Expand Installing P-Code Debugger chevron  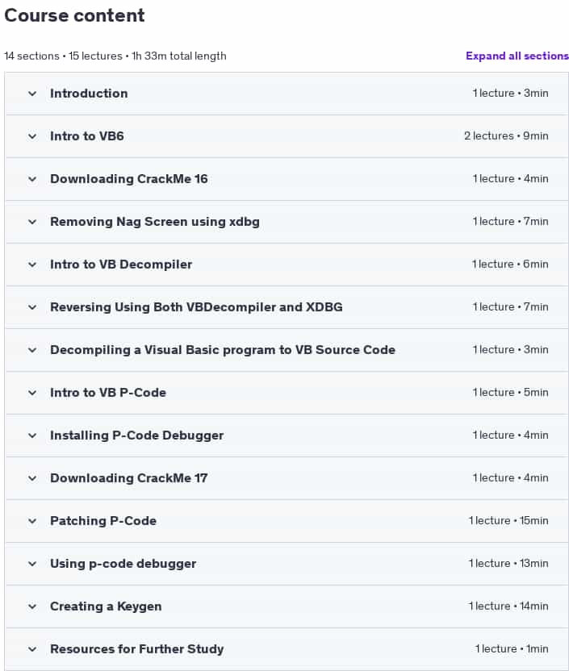point(32,436)
